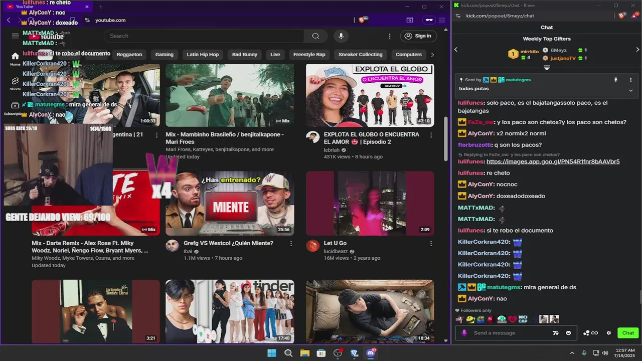This screenshot has height=361, width=642.
Task: Select the Freestyle Rap chip
Action: pos(309,55)
